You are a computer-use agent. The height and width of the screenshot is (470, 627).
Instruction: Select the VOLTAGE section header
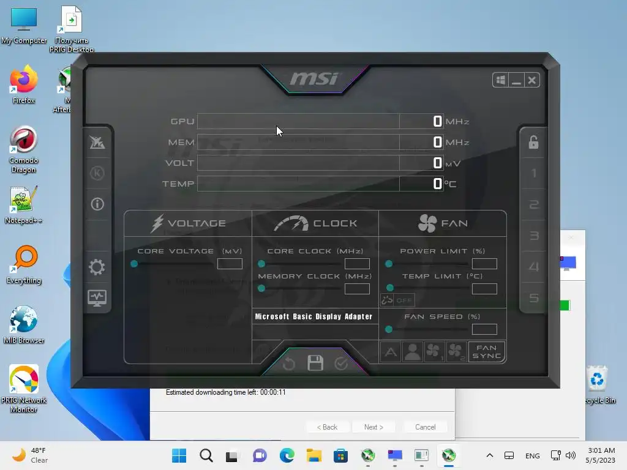coord(189,223)
